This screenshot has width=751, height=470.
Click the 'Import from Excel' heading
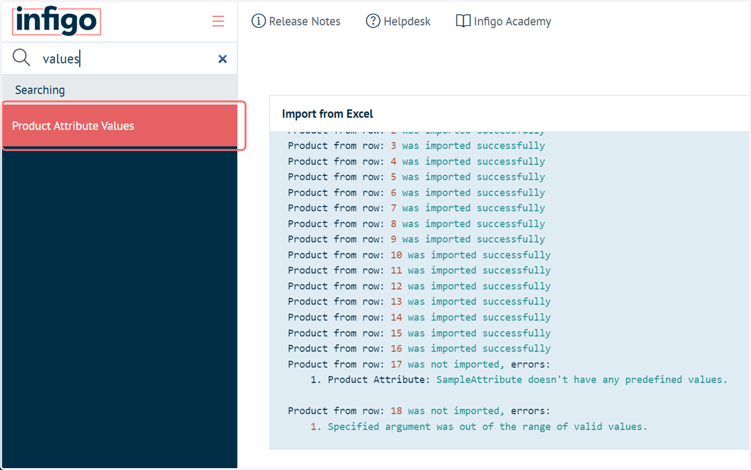327,114
